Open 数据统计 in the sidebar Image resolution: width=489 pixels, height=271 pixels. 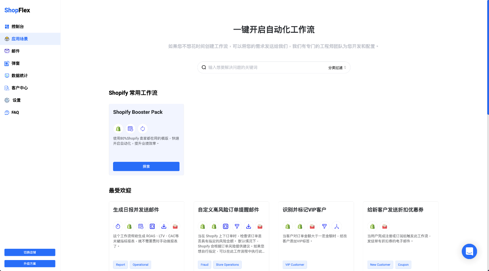click(19, 76)
